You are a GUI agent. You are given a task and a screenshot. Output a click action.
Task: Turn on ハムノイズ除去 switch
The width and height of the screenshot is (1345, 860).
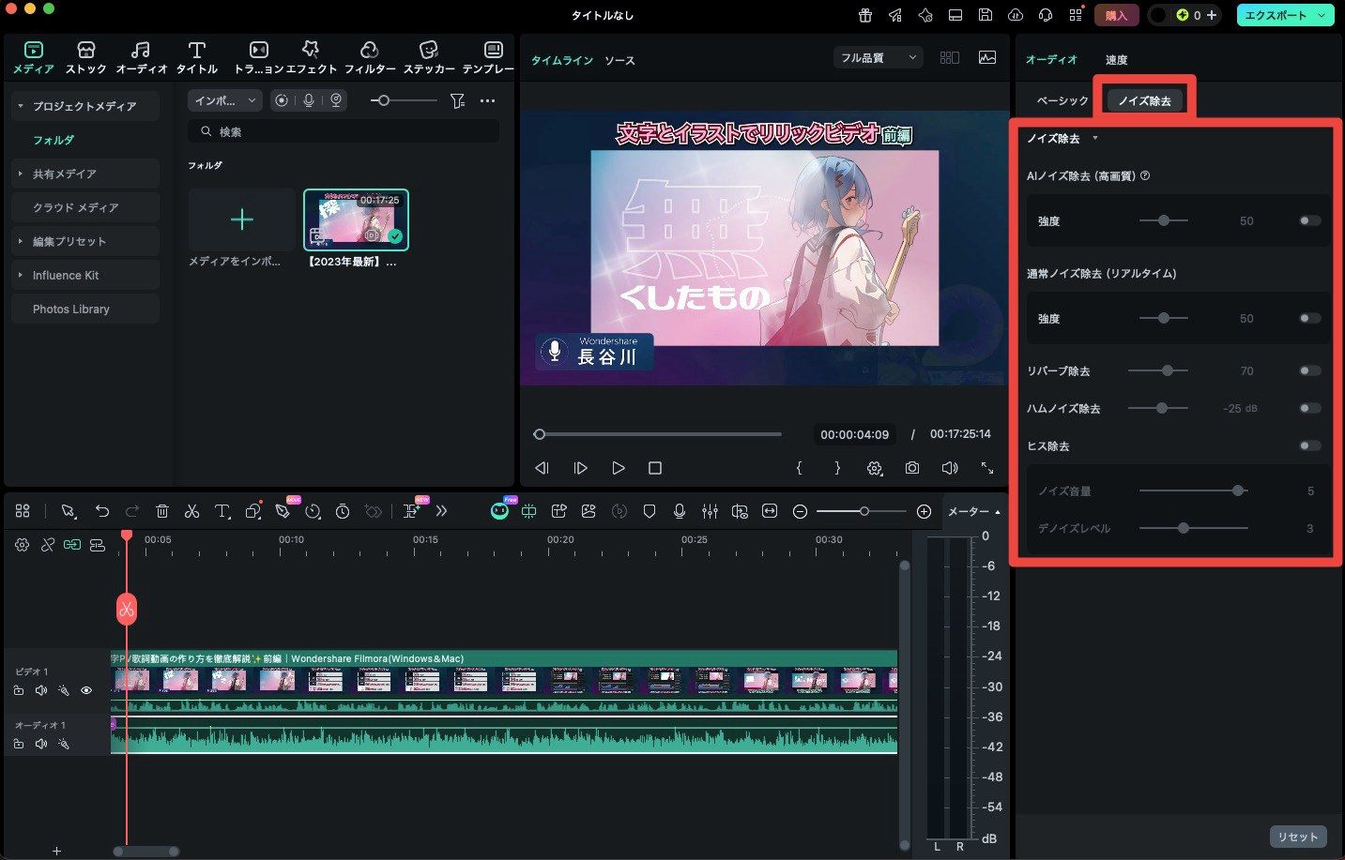[x=1310, y=408]
